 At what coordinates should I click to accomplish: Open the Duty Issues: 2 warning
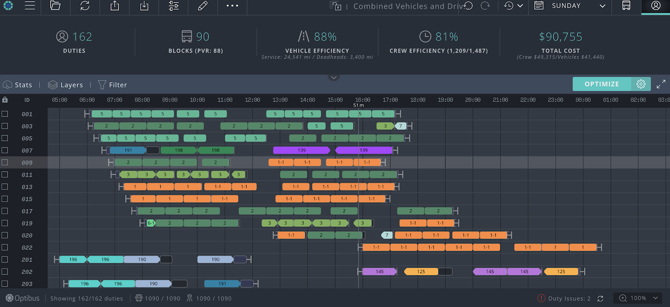(x=564, y=298)
